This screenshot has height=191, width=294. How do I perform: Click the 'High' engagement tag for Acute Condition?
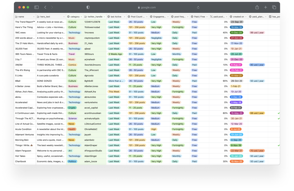[x=154, y=129]
